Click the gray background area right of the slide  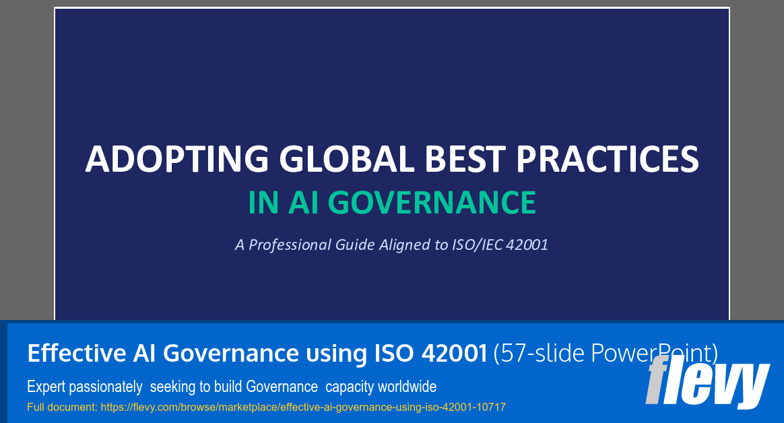(x=758, y=162)
